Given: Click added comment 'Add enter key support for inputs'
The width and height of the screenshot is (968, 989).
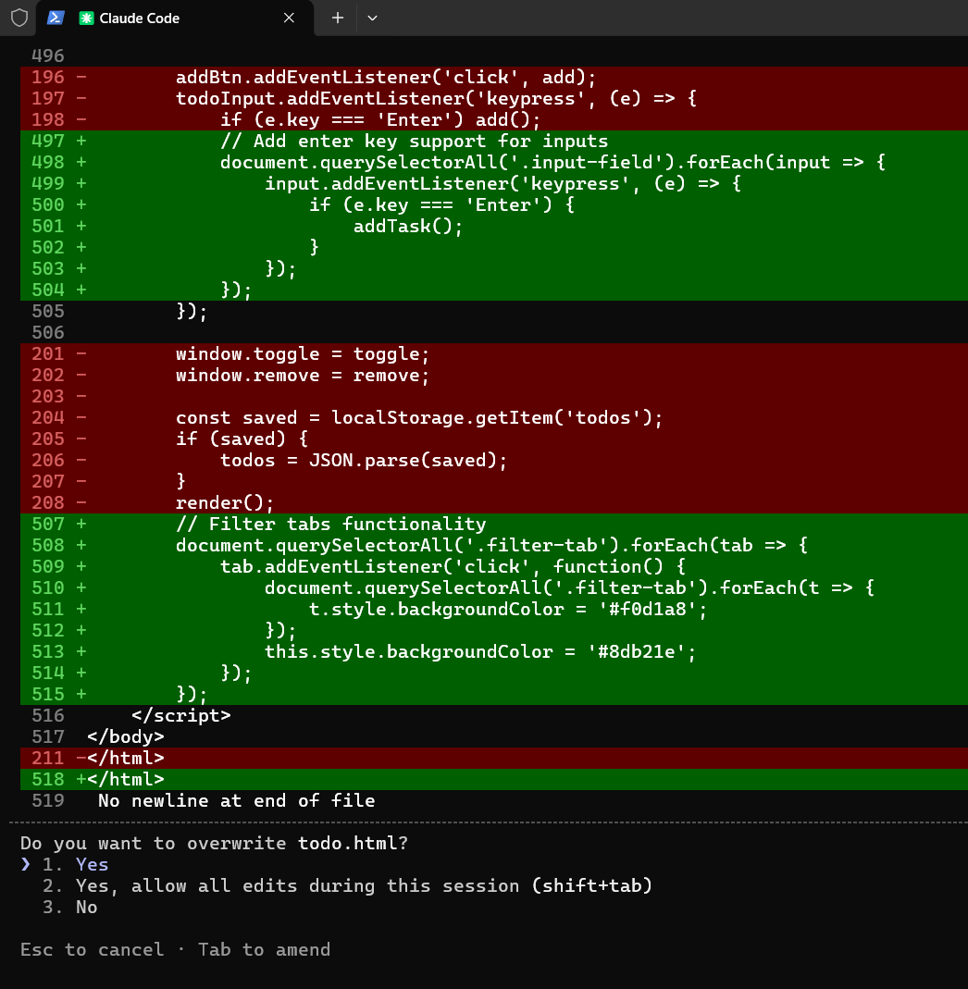Looking at the screenshot, I should click(x=494, y=141).
